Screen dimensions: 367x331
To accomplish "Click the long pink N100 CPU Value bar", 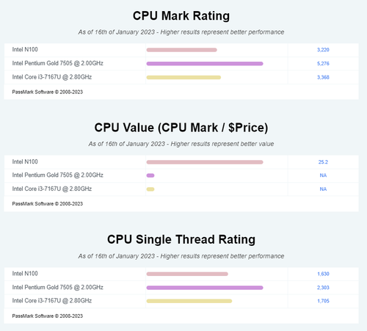I will (205, 162).
